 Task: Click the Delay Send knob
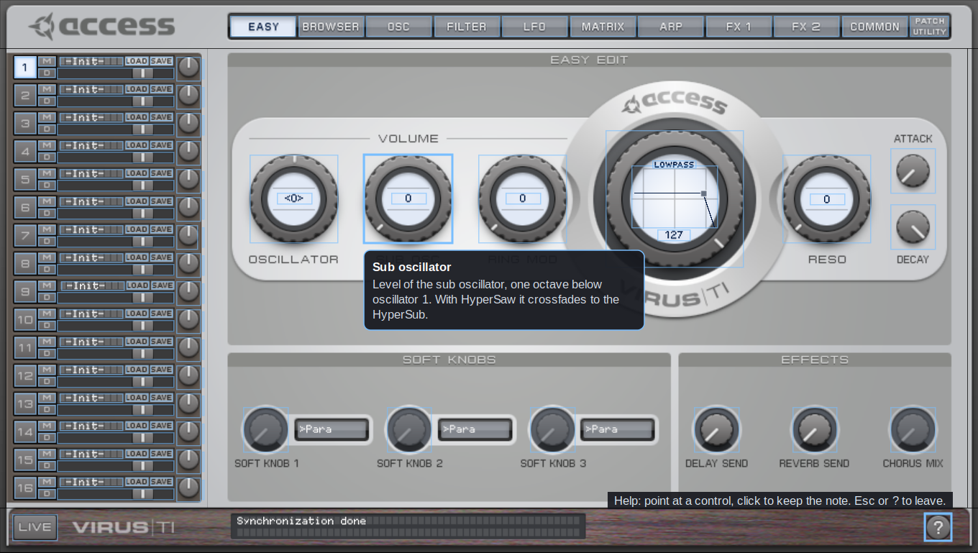click(716, 430)
